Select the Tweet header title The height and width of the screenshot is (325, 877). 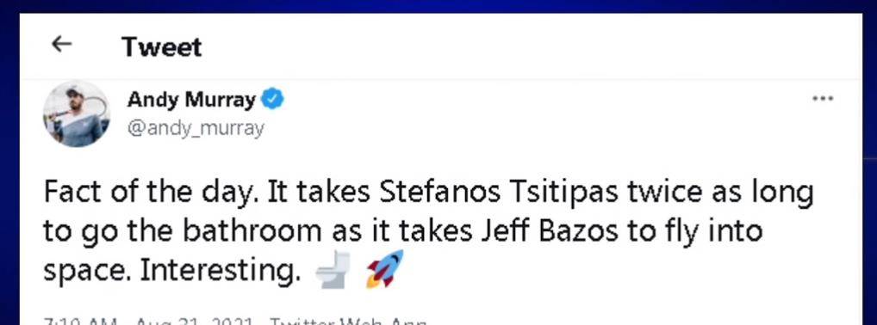pyautogui.click(x=162, y=46)
